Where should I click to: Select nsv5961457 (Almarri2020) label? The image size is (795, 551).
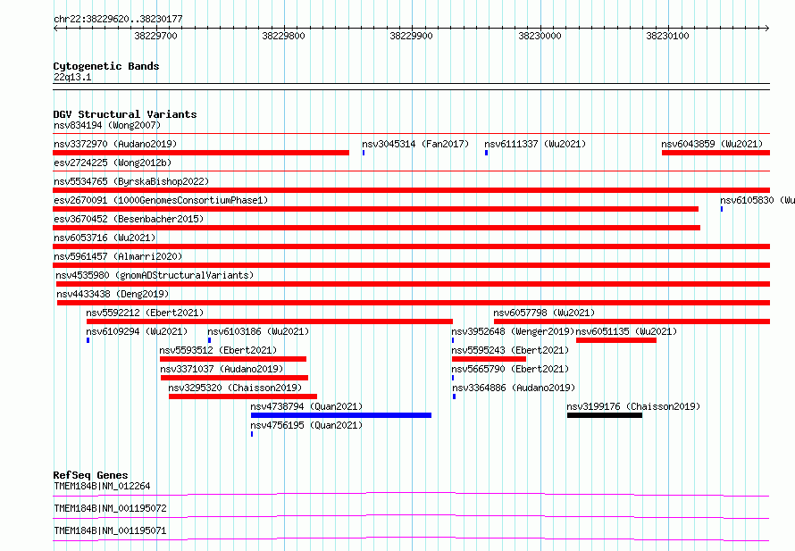(x=118, y=256)
